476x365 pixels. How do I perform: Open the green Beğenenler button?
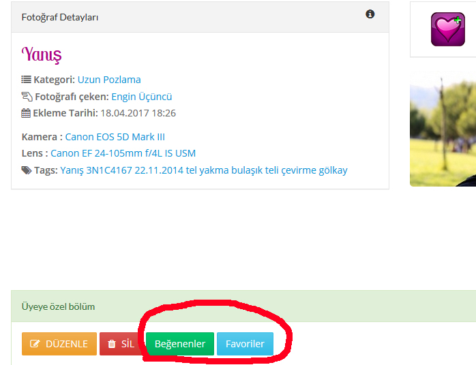point(180,344)
